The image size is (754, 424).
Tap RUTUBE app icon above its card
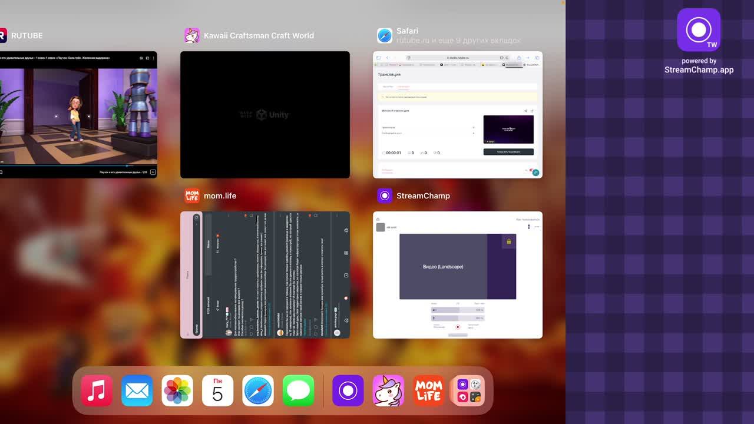click(x=2, y=35)
